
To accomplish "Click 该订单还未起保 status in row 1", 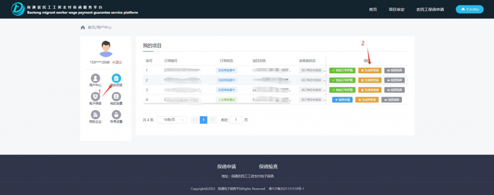I will [x=311, y=70].
